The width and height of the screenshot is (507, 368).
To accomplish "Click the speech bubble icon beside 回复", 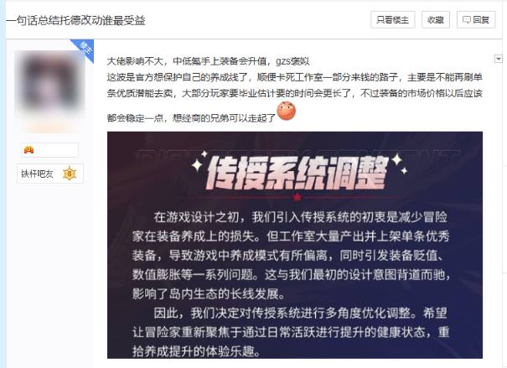I will pyautogui.click(x=466, y=20).
